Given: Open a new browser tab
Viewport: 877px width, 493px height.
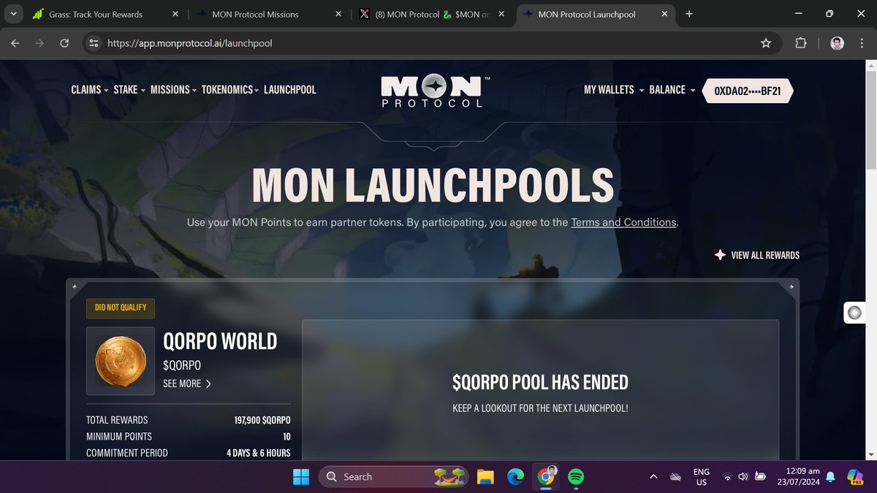Looking at the screenshot, I should (x=689, y=14).
